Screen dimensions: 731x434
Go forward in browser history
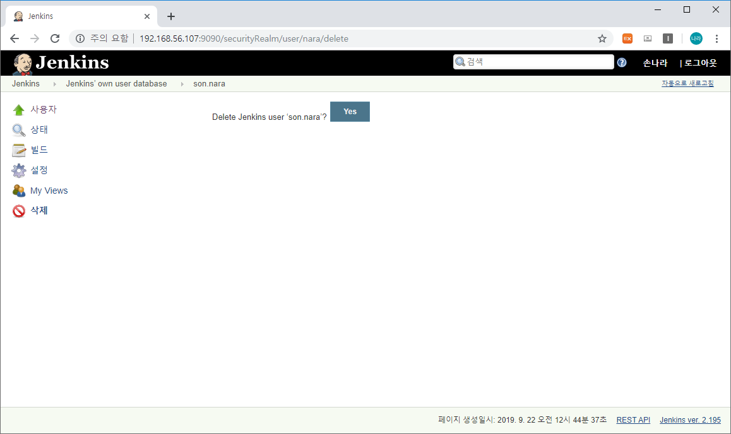(35, 38)
